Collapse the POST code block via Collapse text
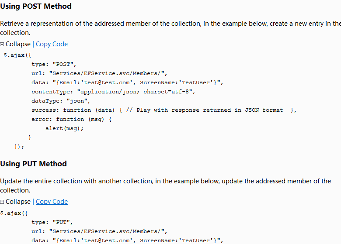Screen dimensions: 341x244 (18, 44)
